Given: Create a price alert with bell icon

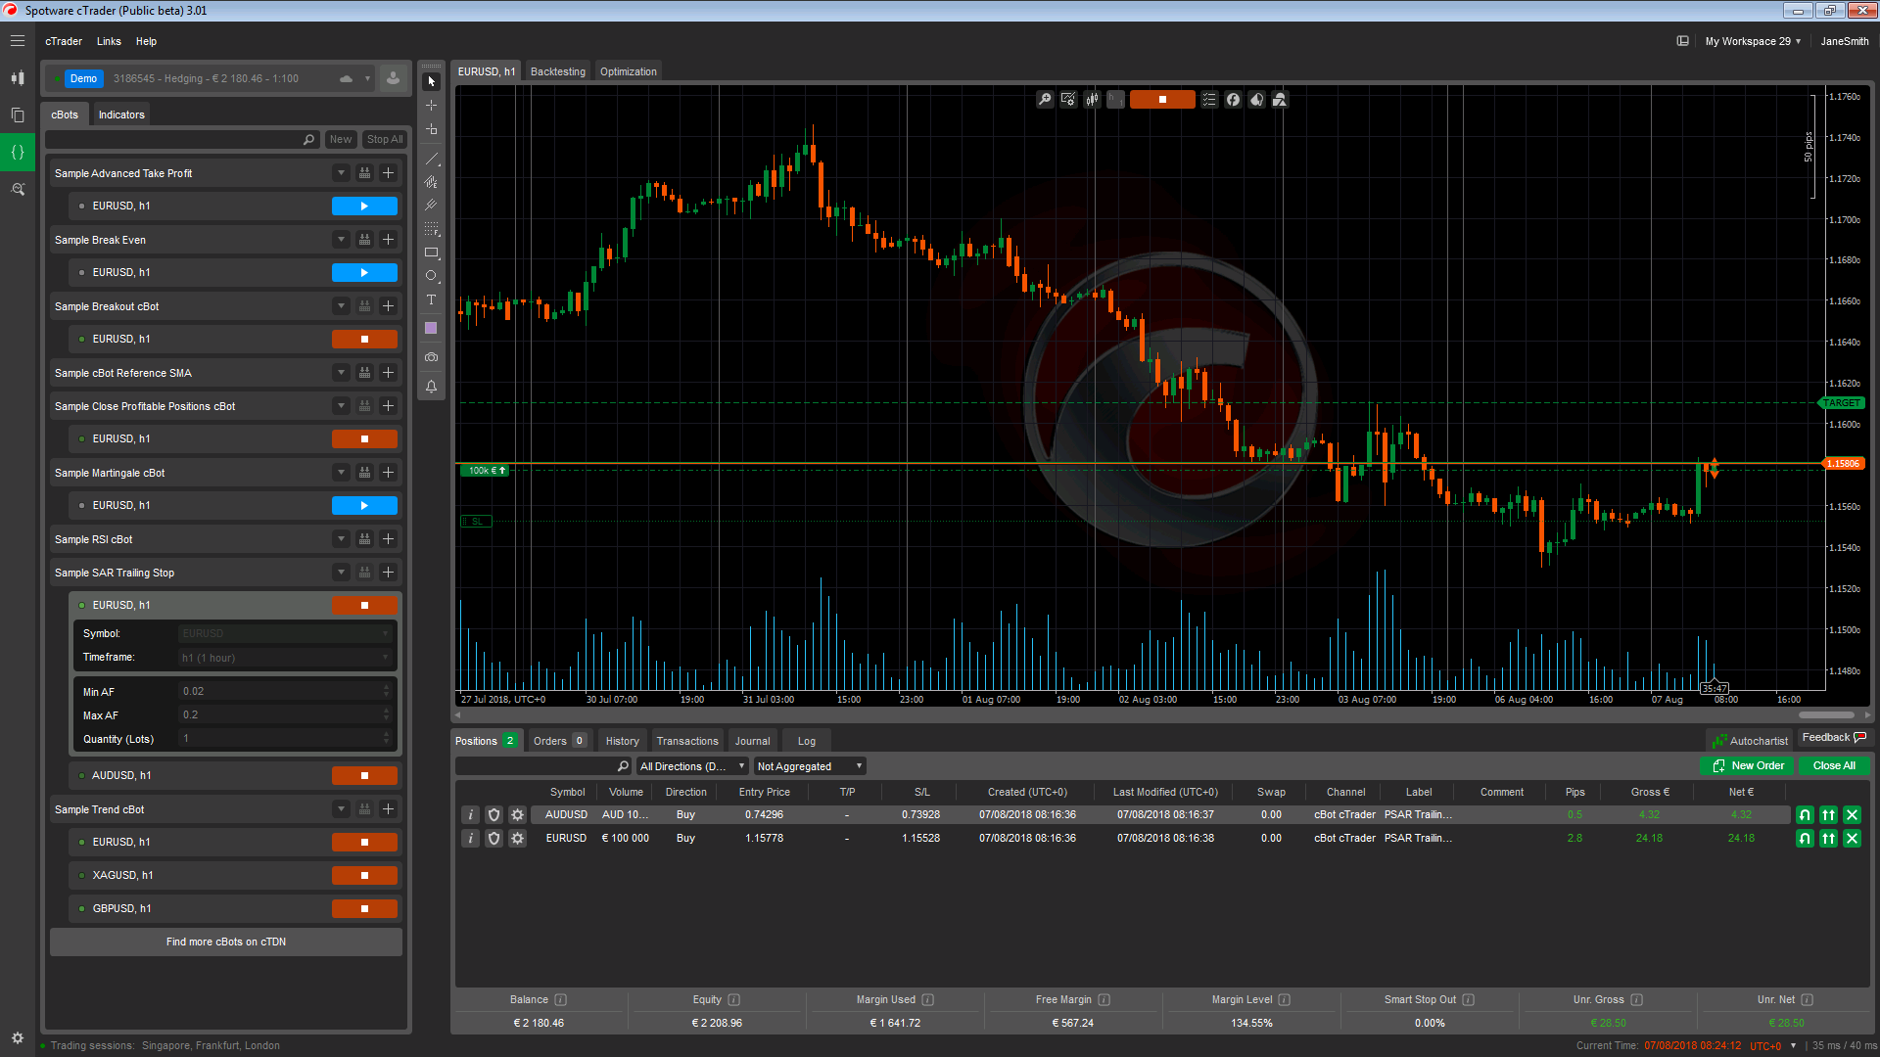Looking at the screenshot, I should pyautogui.click(x=431, y=387).
